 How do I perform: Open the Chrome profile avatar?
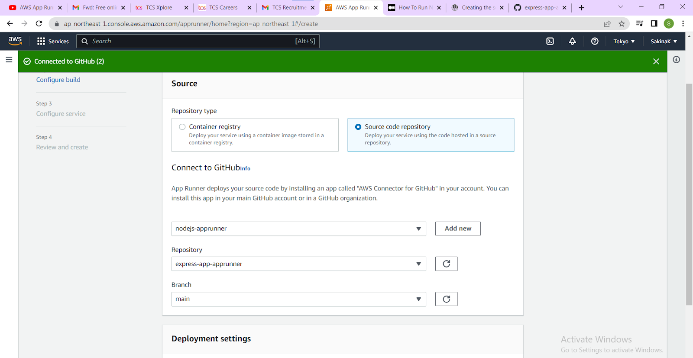click(669, 23)
